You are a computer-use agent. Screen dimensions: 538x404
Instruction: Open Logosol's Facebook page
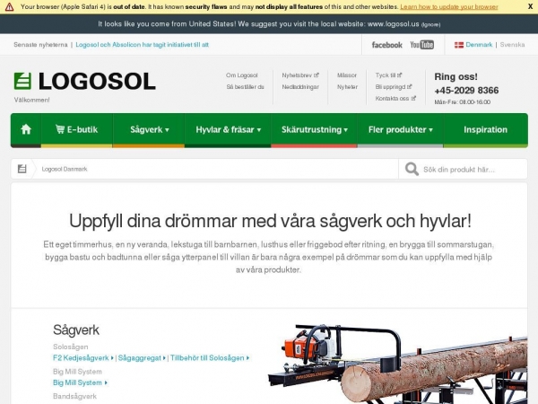point(386,45)
